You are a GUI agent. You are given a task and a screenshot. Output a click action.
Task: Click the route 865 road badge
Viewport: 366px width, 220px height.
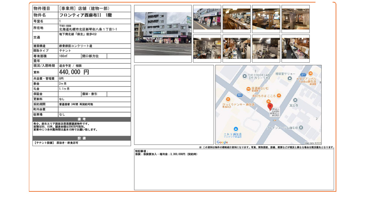[x=239, y=95]
